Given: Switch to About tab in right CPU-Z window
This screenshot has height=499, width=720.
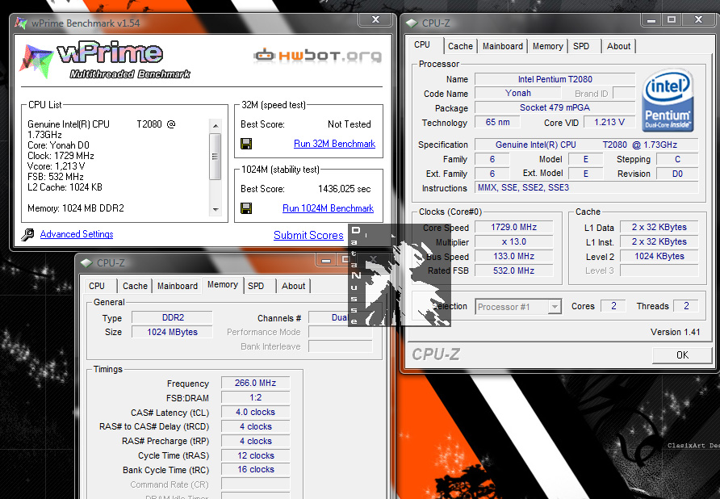Looking at the screenshot, I should [x=618, y=46].
